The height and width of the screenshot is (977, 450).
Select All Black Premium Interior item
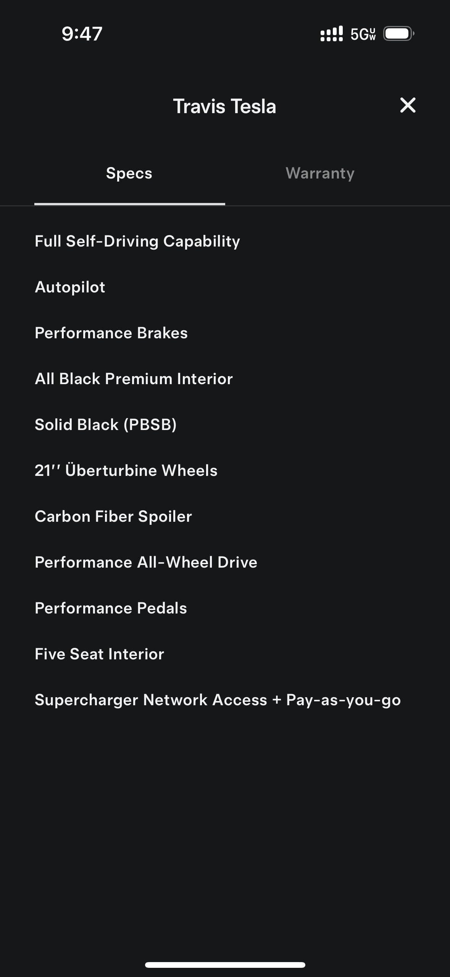134,379
